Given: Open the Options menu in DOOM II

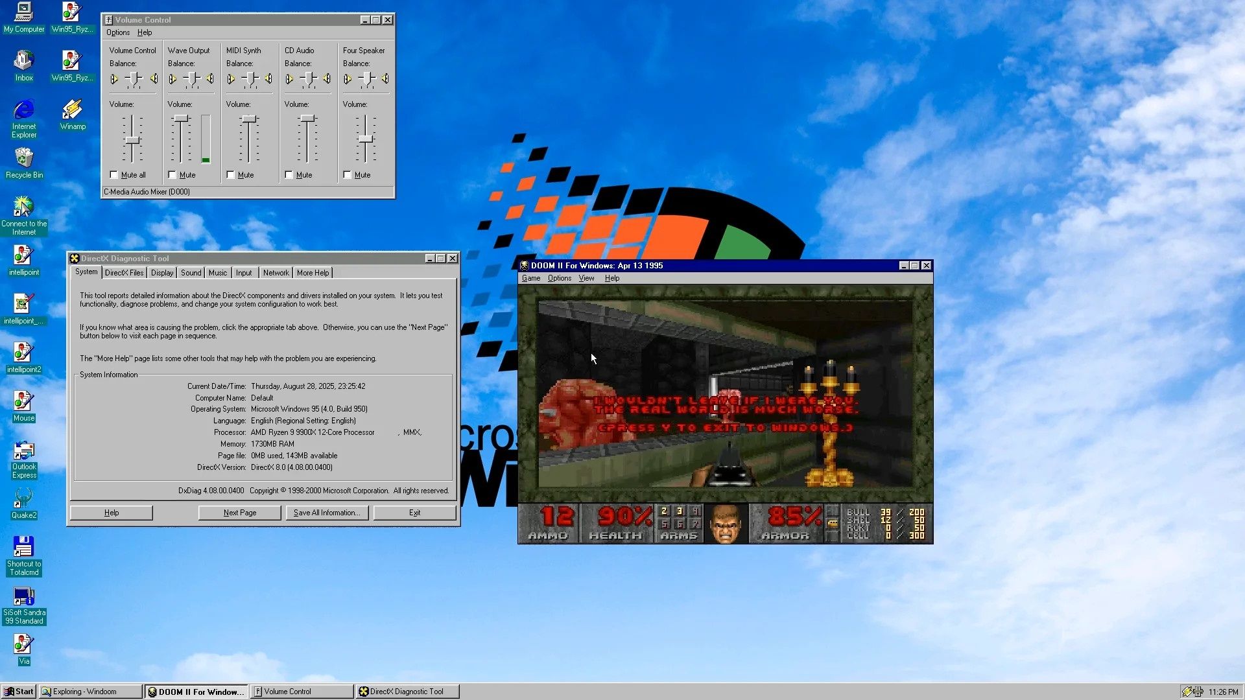Looking at the screenshot, I should 560,278.
